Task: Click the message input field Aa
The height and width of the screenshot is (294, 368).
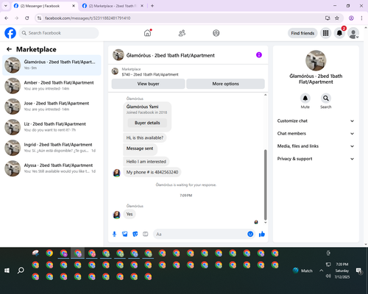Action: pos(200,234)
